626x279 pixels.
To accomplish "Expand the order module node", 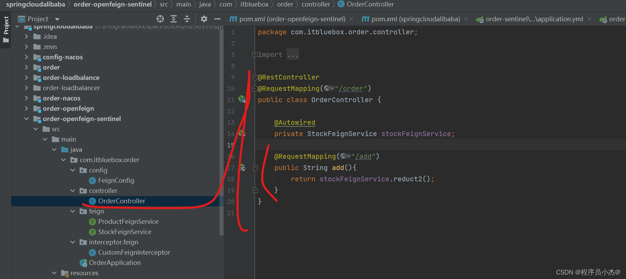I will tap(26, 67).
